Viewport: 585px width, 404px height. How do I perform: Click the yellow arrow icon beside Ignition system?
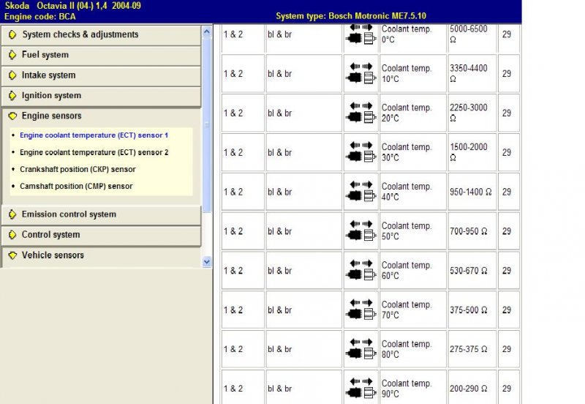point(12,96)
